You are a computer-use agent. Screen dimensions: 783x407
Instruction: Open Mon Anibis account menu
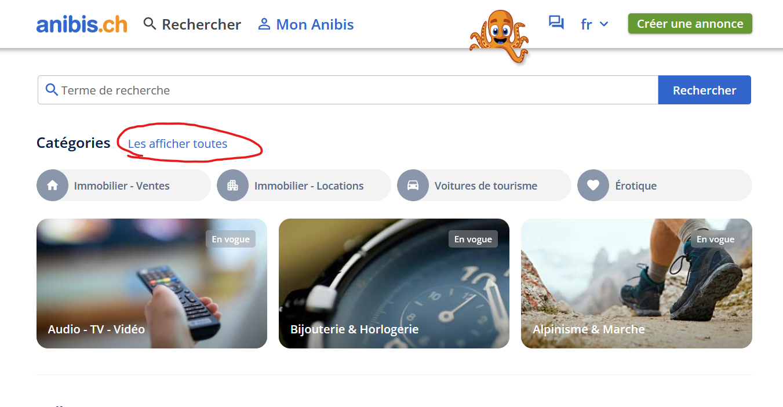[306, 24]
